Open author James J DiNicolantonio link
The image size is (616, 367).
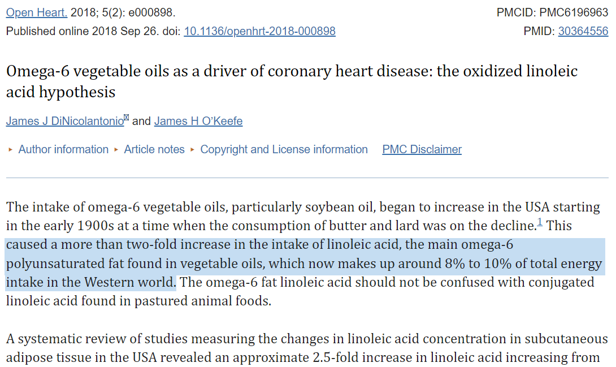coord(65,121)
